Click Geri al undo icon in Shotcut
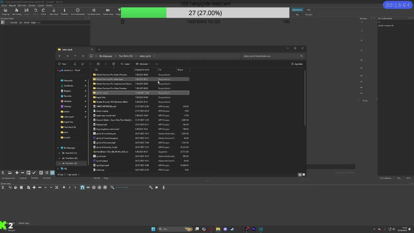Viewport: 414px width, 233px height. coord(36,12)
